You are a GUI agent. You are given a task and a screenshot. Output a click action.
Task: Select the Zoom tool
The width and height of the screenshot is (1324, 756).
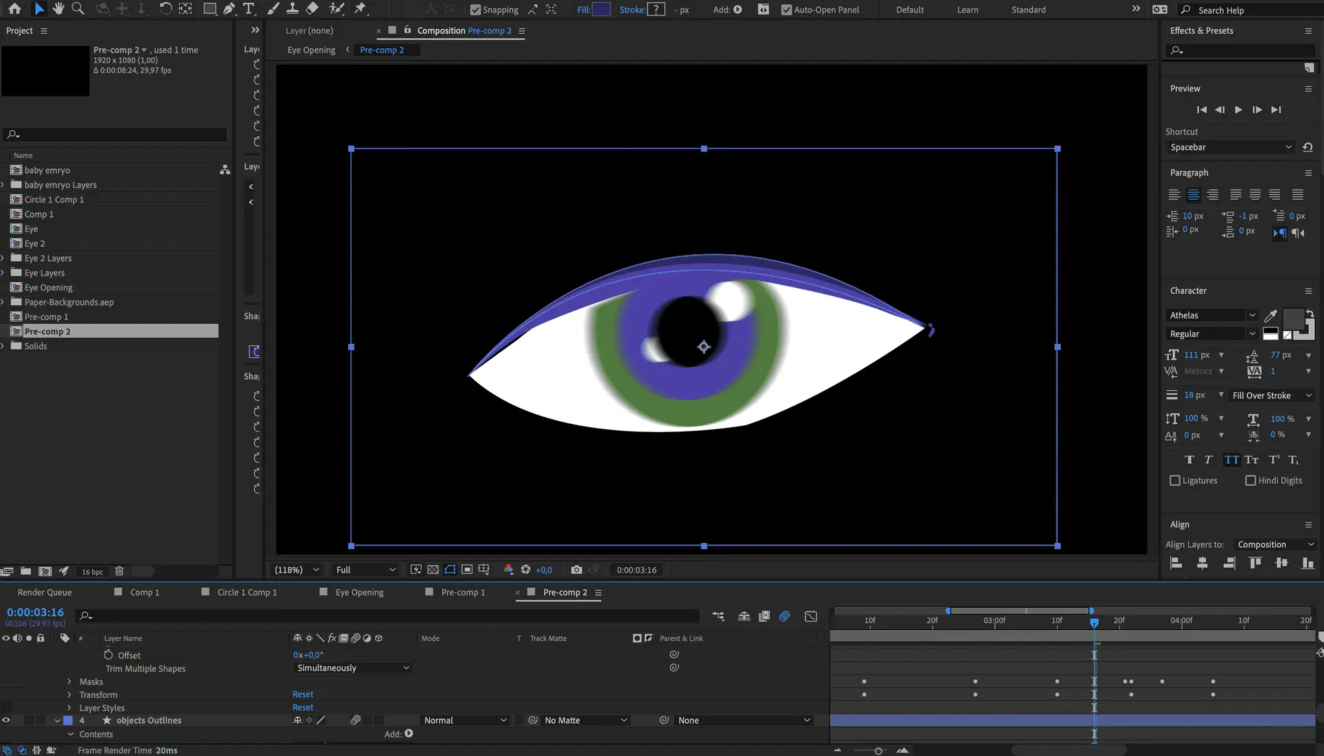click(78, 9)
